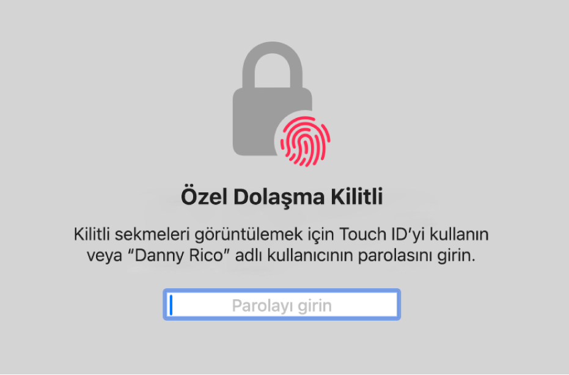Click the word "veya" in the description
Image resolution: width=569 pixels, height=375 pixels.
click(x=105, y=256)
